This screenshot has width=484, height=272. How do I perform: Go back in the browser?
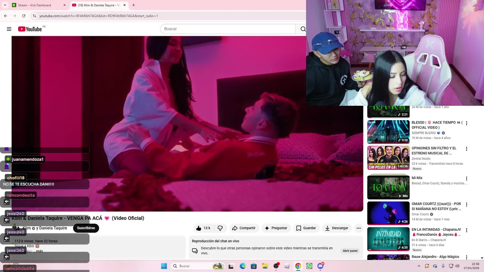pyautogui.click(x=5, y=16)
